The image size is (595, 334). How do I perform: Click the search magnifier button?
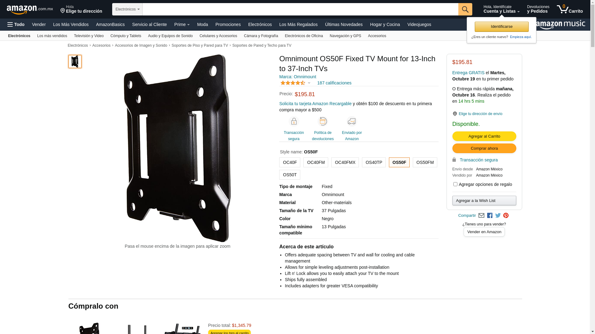465,9
